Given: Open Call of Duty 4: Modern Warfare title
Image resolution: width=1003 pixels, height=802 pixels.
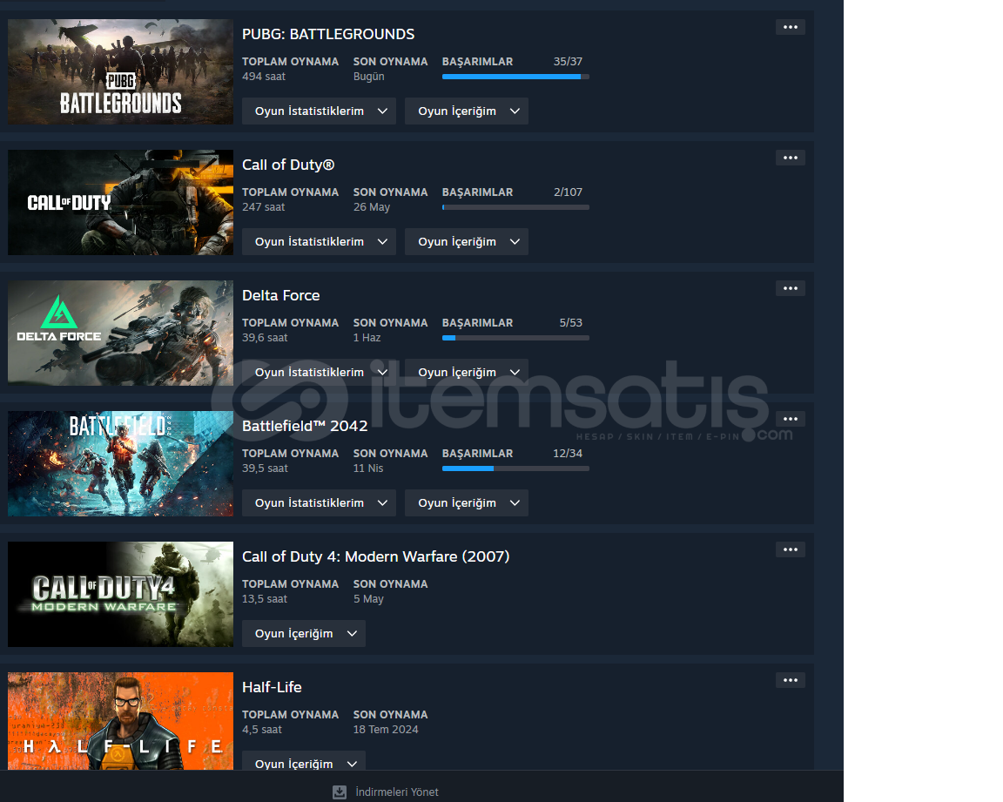Looking at the screenshot, I should tap(375, 556).
